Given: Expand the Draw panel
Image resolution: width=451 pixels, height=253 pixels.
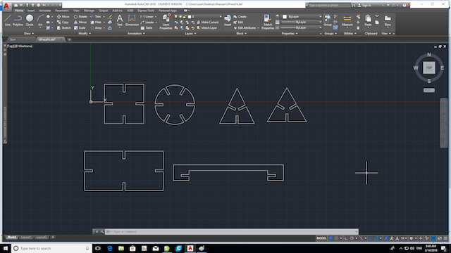Looking at the screenshot, I should pyautogui.click(x=28, y=34).
